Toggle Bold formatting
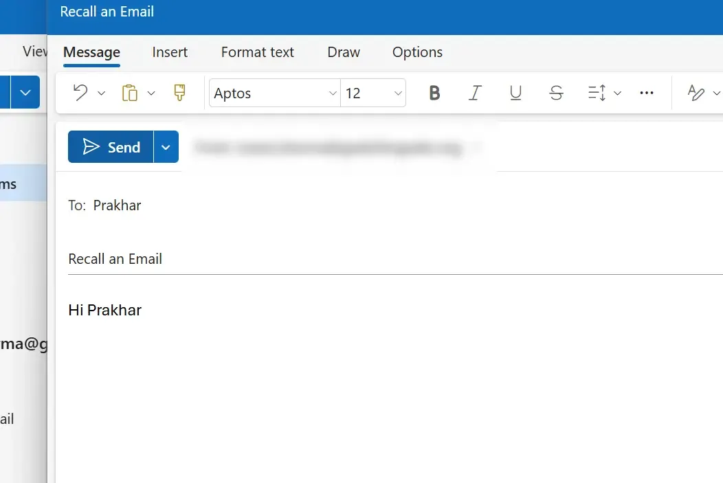The width and height of the screenshot is (723, 483). [434, 93]
